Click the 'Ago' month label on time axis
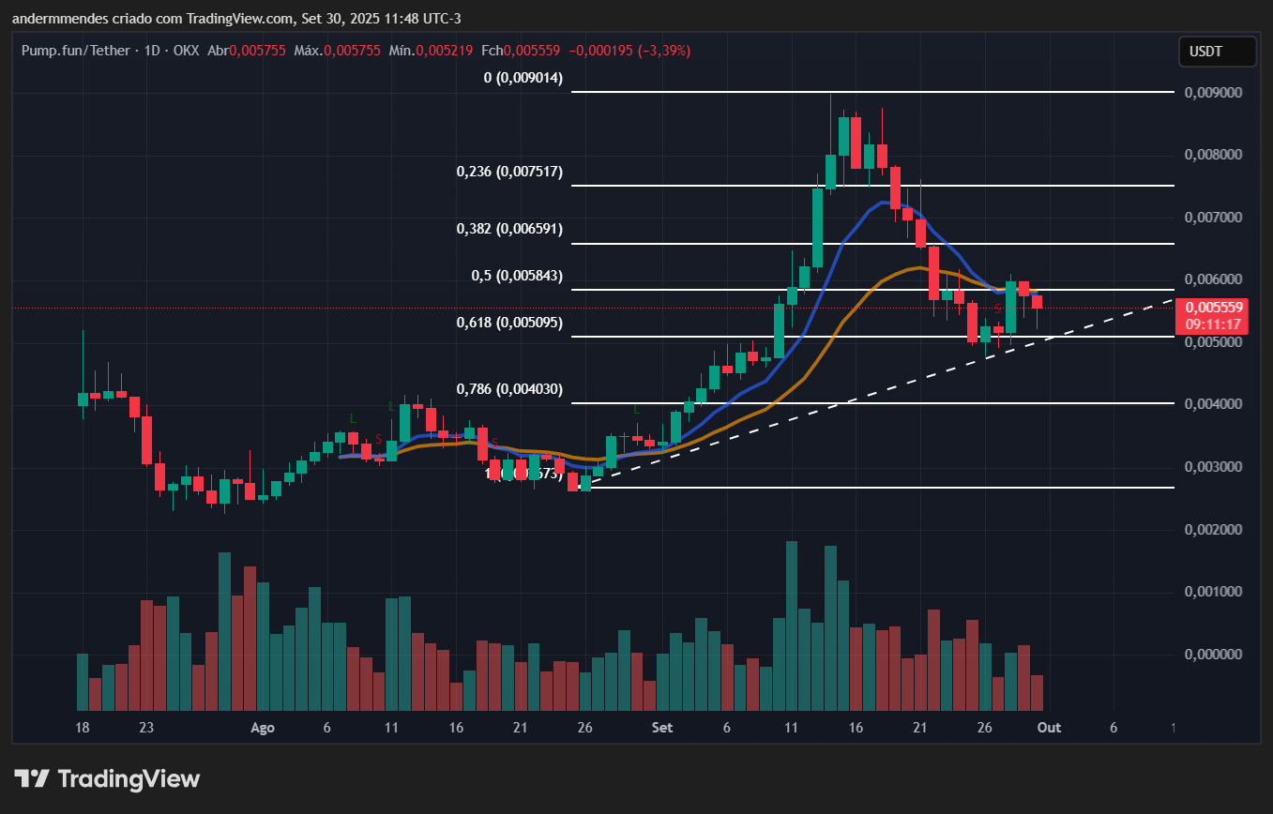Viewport: 1273px width, 814px height. (x=264, y=728)
